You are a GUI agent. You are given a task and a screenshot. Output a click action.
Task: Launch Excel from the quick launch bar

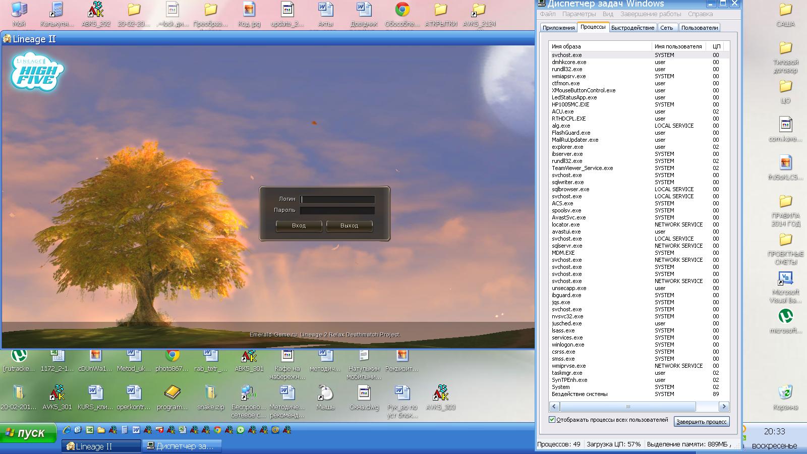(x=89, y=430)
